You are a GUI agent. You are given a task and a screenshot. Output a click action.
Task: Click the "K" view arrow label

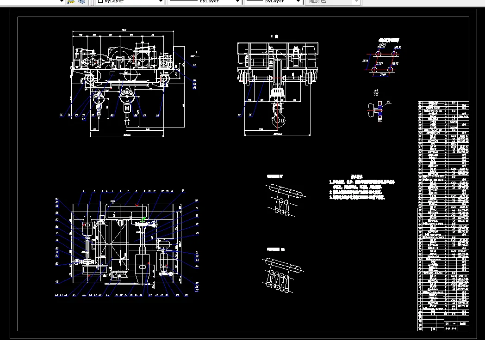195,55
